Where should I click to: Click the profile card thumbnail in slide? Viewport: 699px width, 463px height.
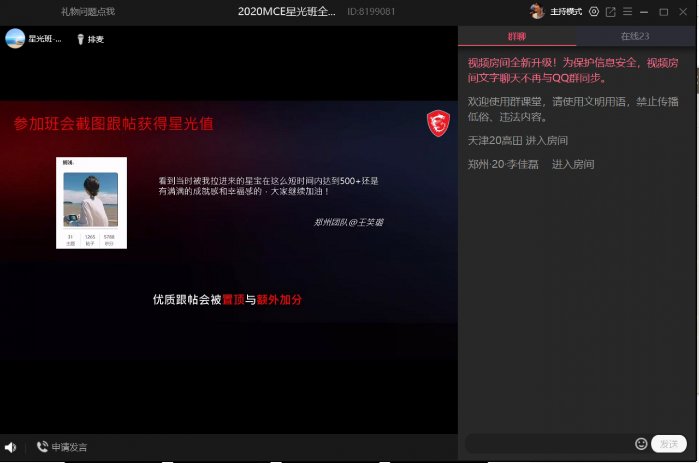pos(91,203)
